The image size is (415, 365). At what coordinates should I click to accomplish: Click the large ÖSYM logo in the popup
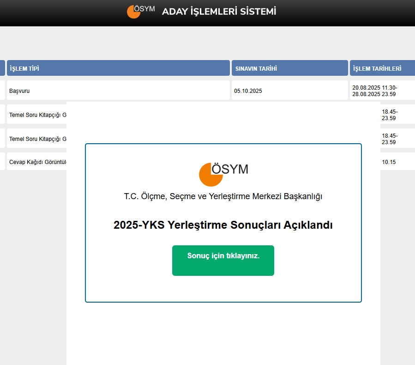pos(223,174)
